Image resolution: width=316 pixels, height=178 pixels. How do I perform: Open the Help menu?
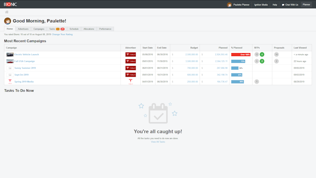(275, 5)
